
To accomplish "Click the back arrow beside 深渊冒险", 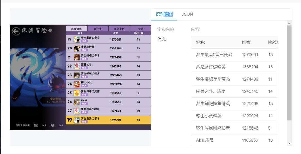I will tap(16, 31).
